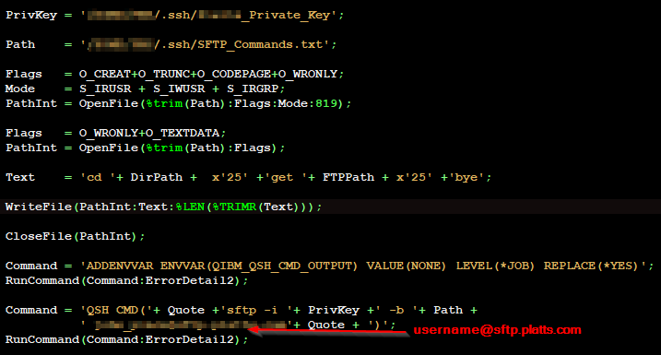Click the FTPPath variable name
The height and width of the screenshot is (355, 661).
tap(348, 177)
